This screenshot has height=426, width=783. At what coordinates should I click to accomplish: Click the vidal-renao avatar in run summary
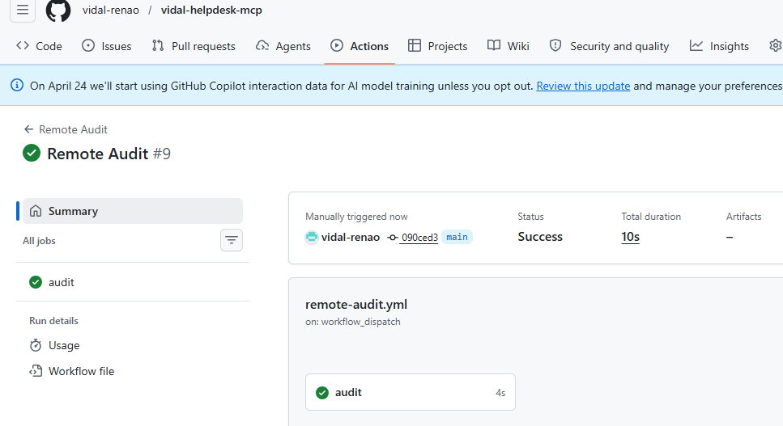point(312,237)
